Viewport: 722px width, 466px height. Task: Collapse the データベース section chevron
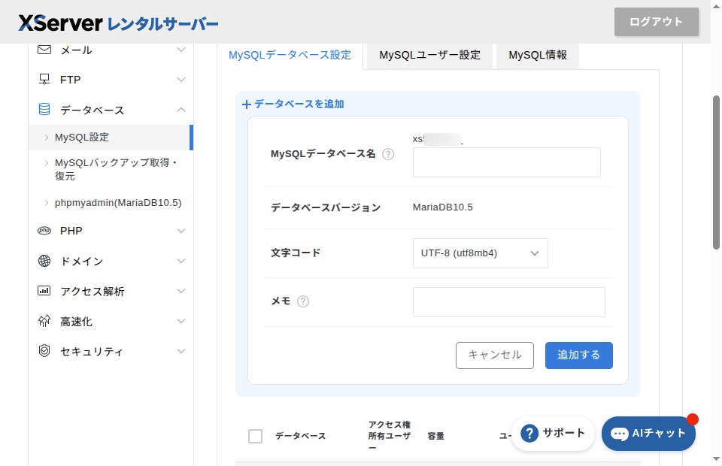click(180, 110)
